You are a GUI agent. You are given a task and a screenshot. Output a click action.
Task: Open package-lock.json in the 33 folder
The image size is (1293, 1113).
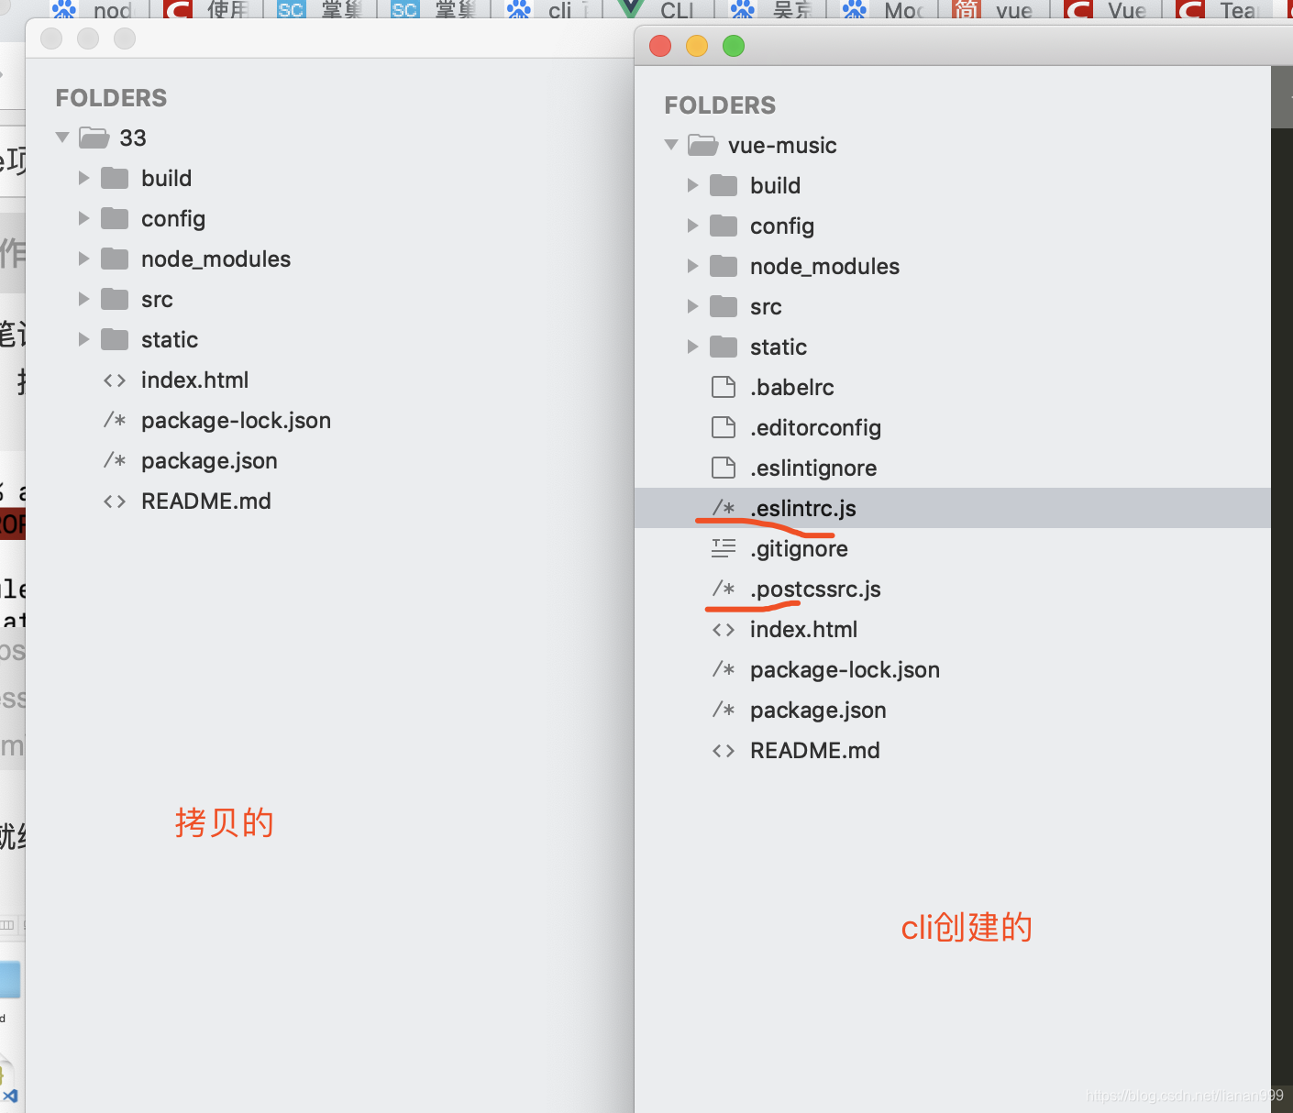click(236, 421)
